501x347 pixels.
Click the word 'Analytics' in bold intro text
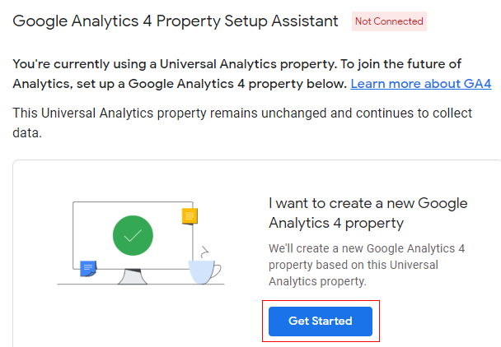point(43,84)
